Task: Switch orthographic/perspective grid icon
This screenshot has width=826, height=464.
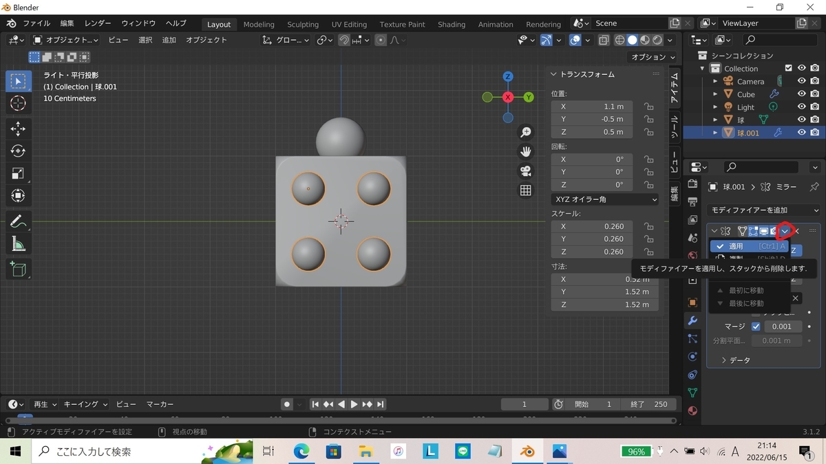Action: click(526, 190)
